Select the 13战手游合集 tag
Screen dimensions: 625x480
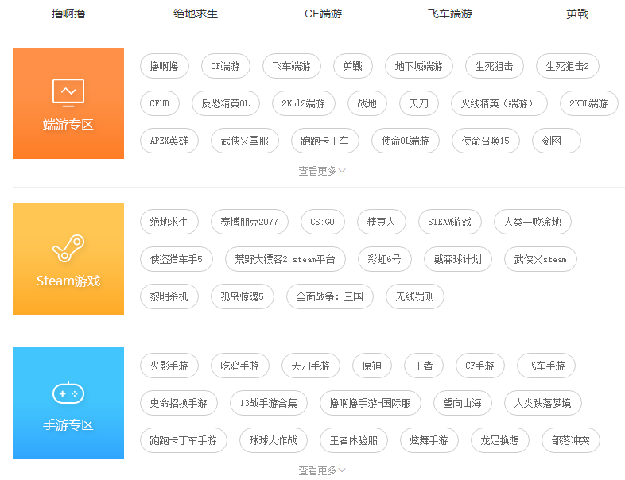point(269,403)
